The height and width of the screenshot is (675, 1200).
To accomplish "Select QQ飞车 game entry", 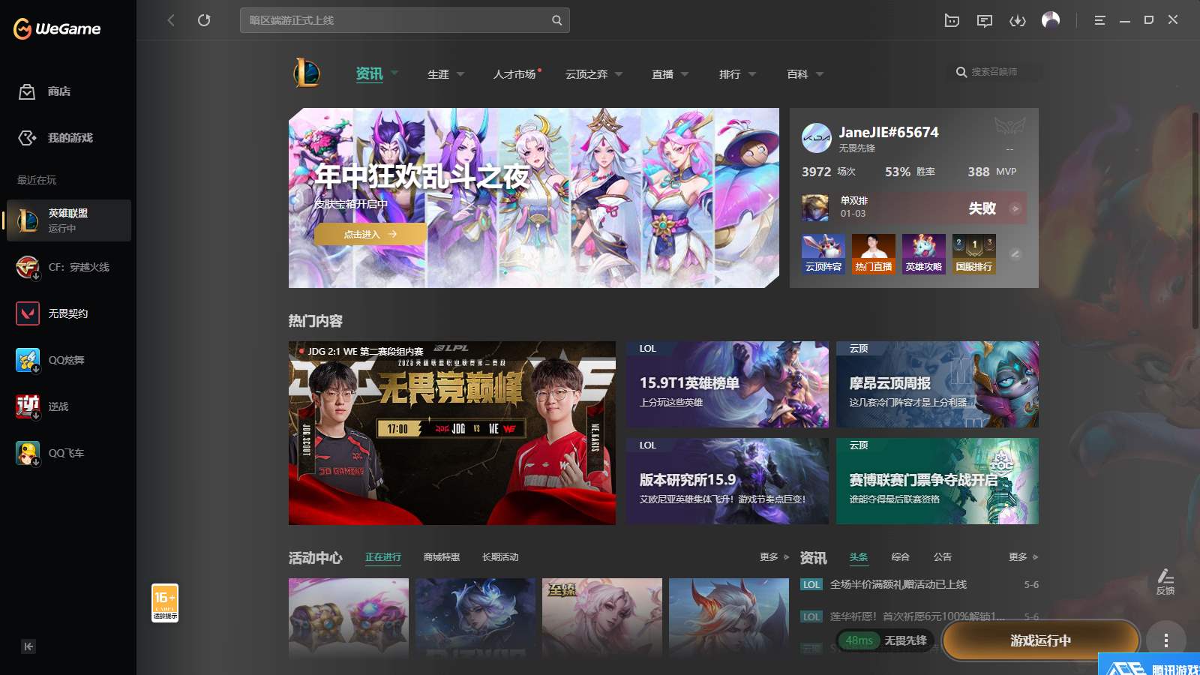I will click(x=69, y=453).
